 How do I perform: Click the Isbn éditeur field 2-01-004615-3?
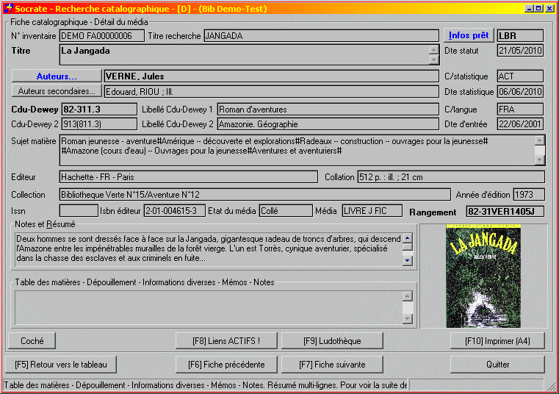tap(174, 210)
